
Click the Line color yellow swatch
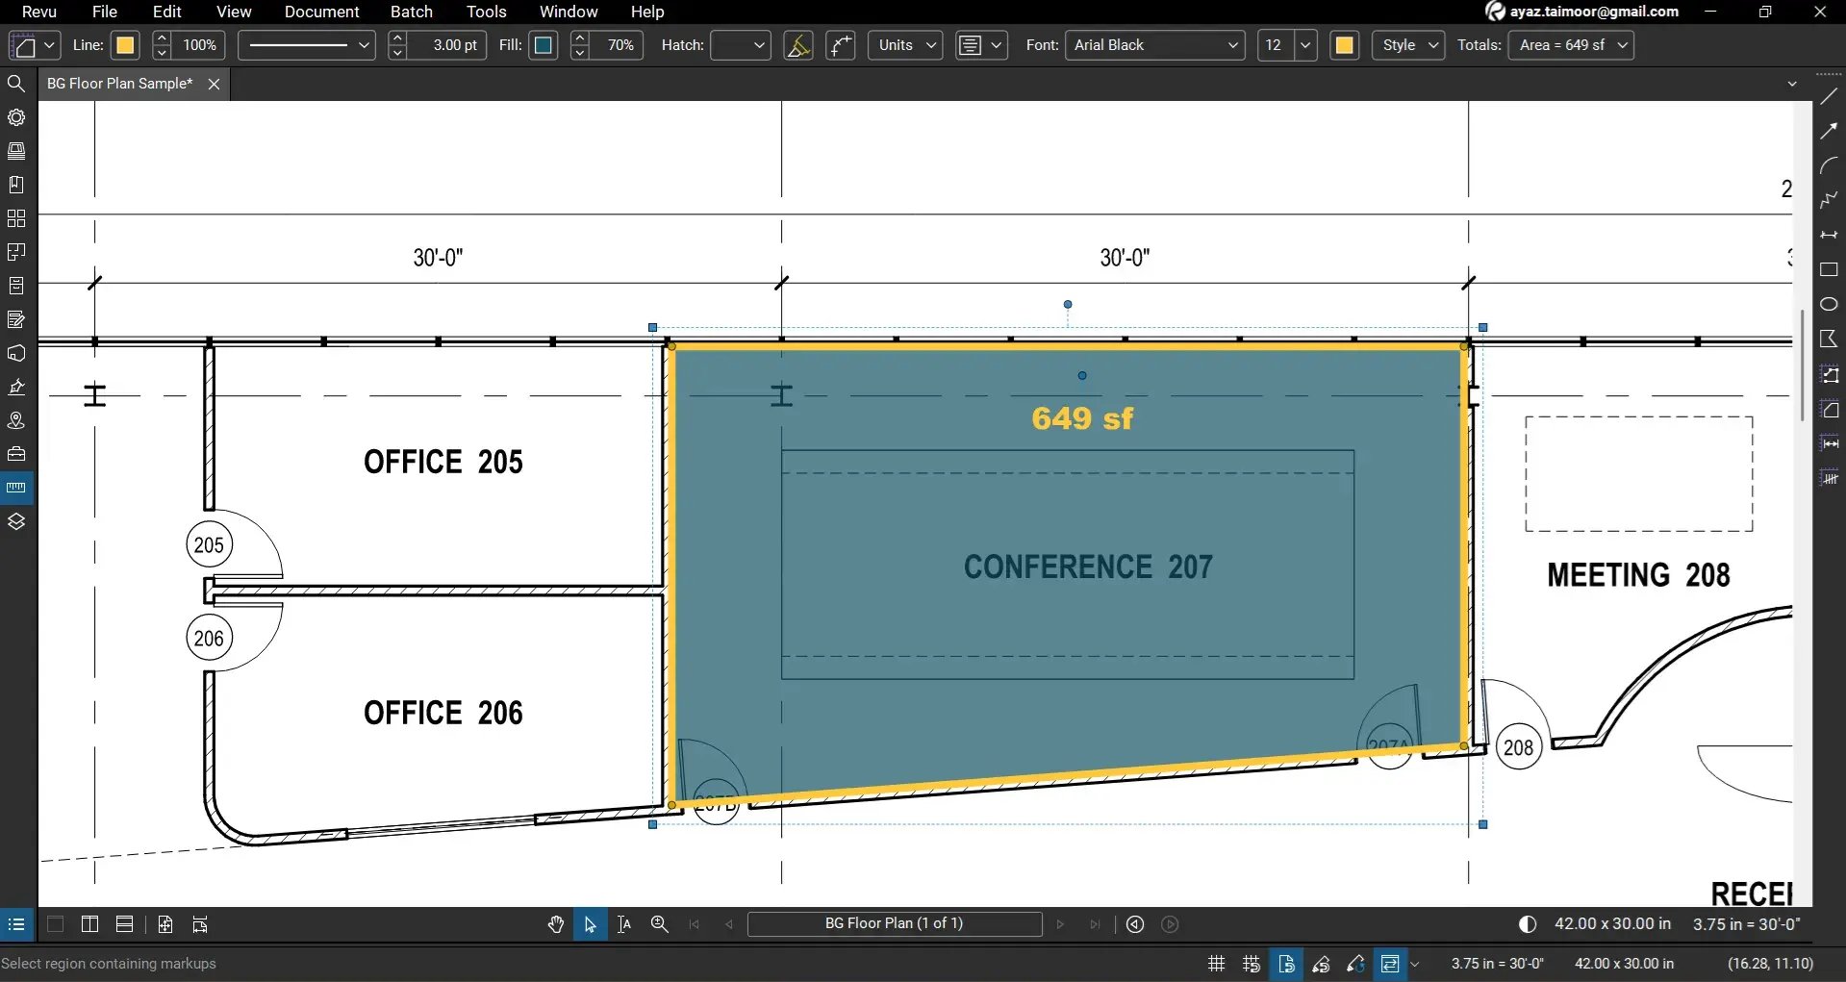click(x=125, y=45)
